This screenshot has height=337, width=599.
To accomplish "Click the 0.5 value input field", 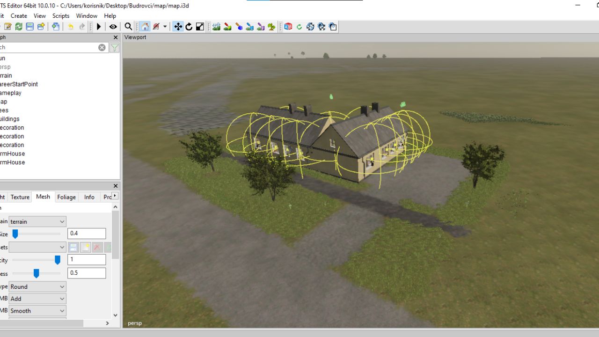I will coord(87,273).
